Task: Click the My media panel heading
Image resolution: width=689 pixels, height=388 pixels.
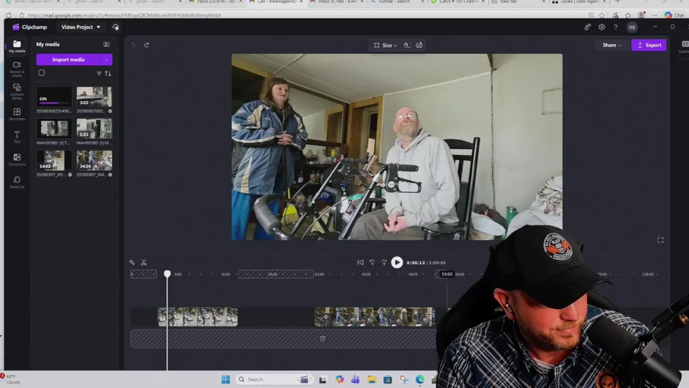Action: (48, 44)
